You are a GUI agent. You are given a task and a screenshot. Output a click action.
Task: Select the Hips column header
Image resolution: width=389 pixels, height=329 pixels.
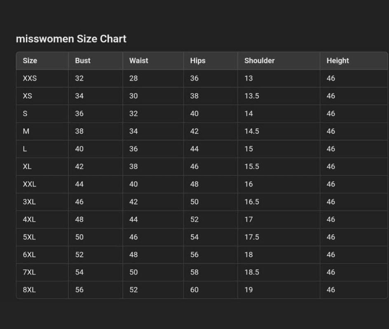197,61
